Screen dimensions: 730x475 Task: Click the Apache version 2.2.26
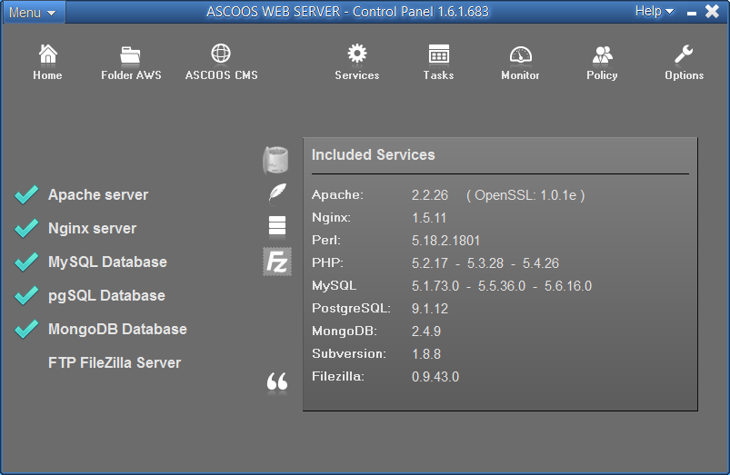pos(430,195)
